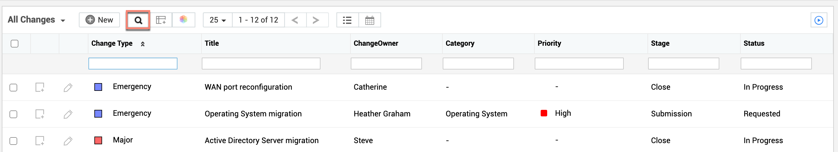Click the red High priority swatch
Image resolution: width=838 pixels, height=152 pixels.
tap(544, 113)
